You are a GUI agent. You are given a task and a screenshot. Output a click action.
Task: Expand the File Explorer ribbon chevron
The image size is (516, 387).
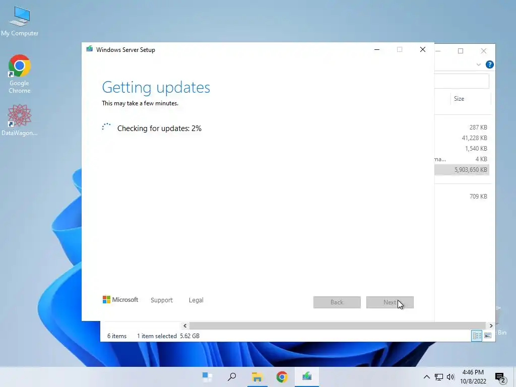(x=479, y=64)
